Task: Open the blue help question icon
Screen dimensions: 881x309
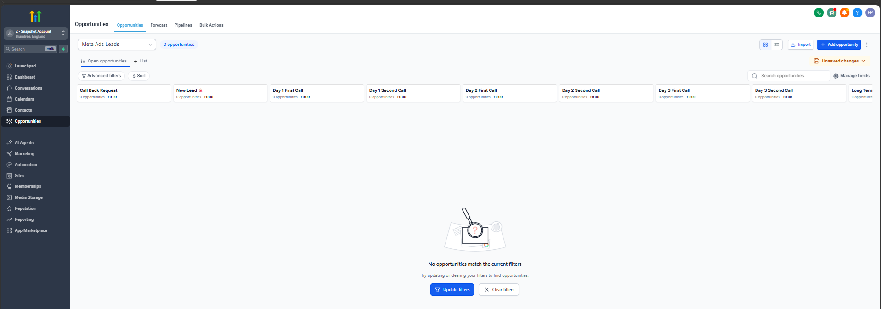Action: tap(857, 13)
